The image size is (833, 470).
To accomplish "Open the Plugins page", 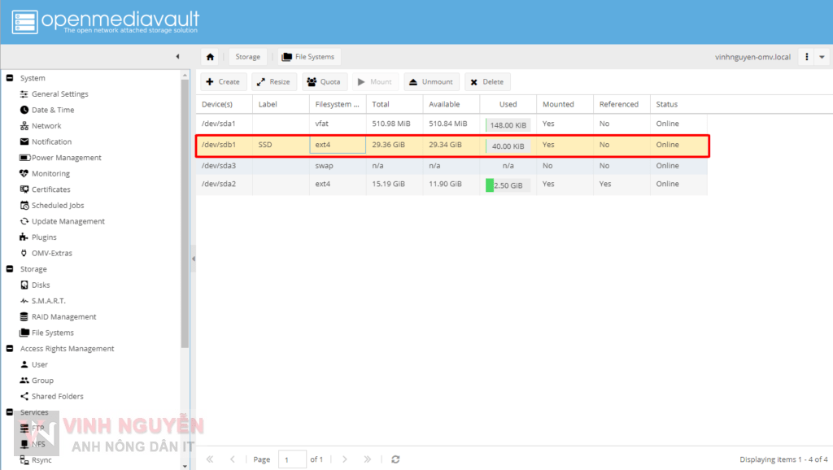I will pos(46,237).
